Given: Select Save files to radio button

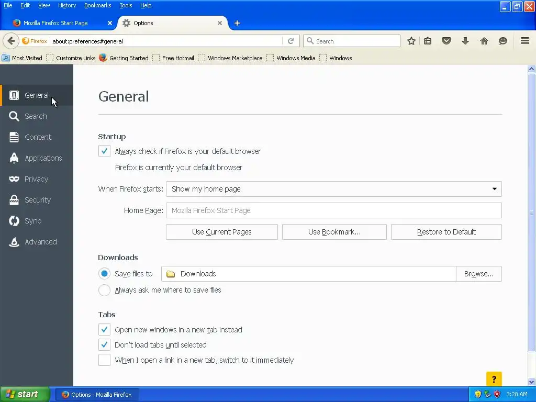Looking at the screenshot, I should click(104, 274).
